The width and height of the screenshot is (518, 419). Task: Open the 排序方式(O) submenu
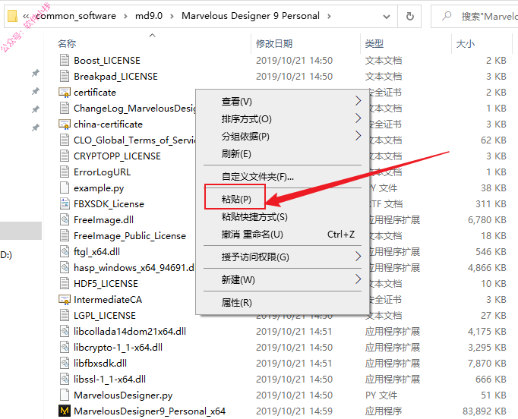(283, 119)
